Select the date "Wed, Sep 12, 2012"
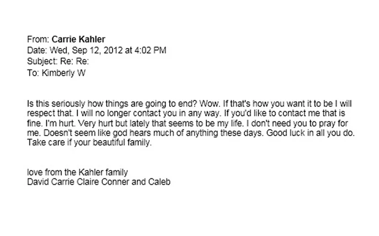379x236 pixels. coord(81,50)
